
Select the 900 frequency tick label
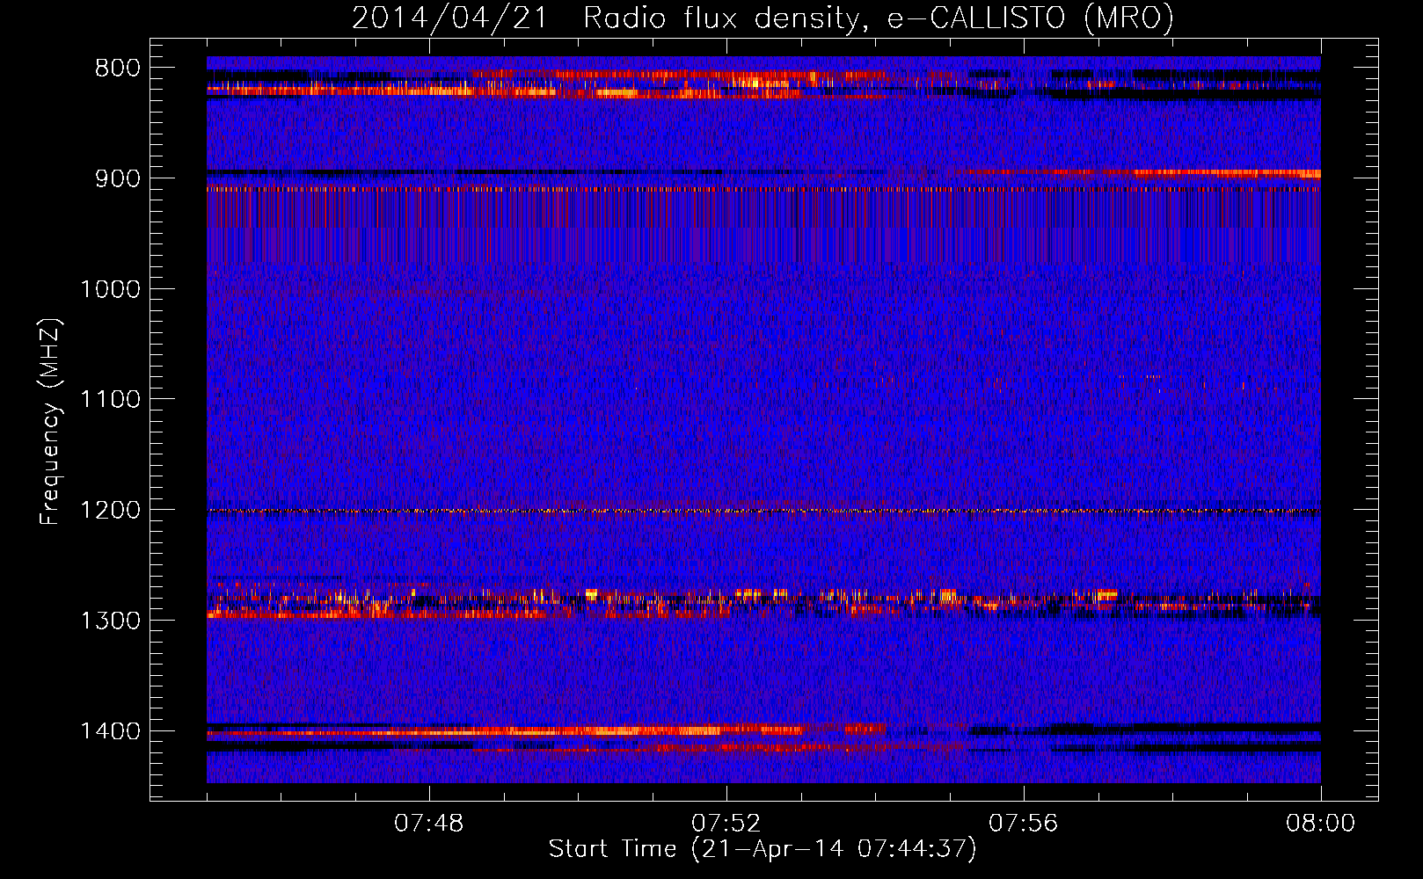coord(118,178)
